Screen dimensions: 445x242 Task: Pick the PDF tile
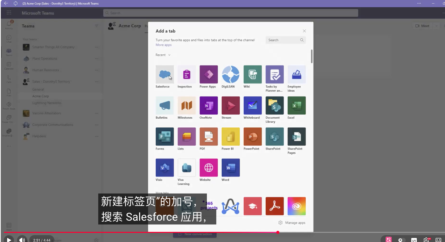[209, 137]
